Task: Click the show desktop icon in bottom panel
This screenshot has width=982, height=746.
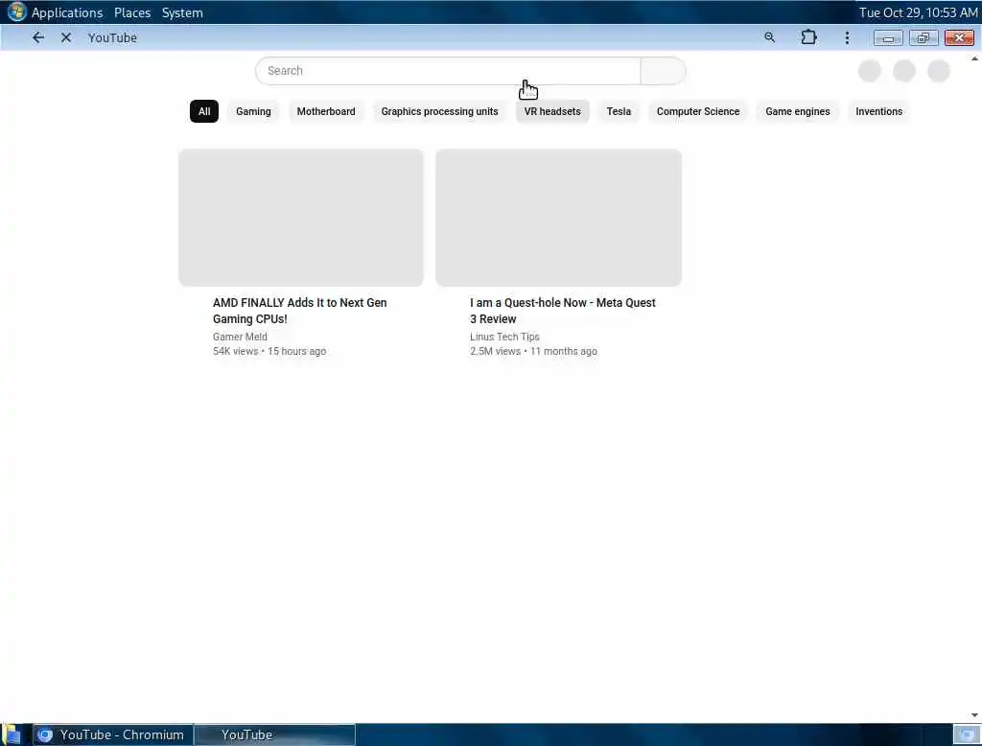Action: pyautogui.click(x=12, y=734)
